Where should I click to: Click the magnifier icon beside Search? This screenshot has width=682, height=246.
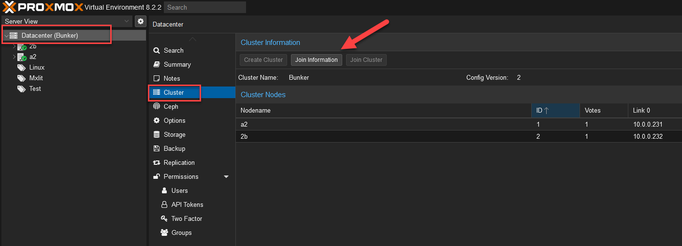pyautogui.click(x=156, y=50)
